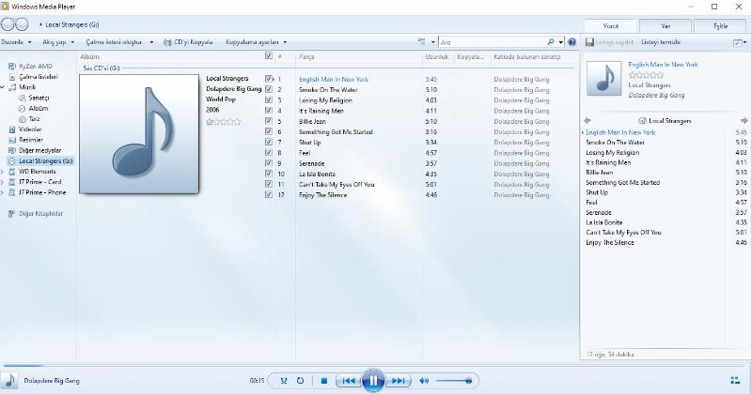
Task: Click the large album art thumbnail
Action: [x=139, y=134]
